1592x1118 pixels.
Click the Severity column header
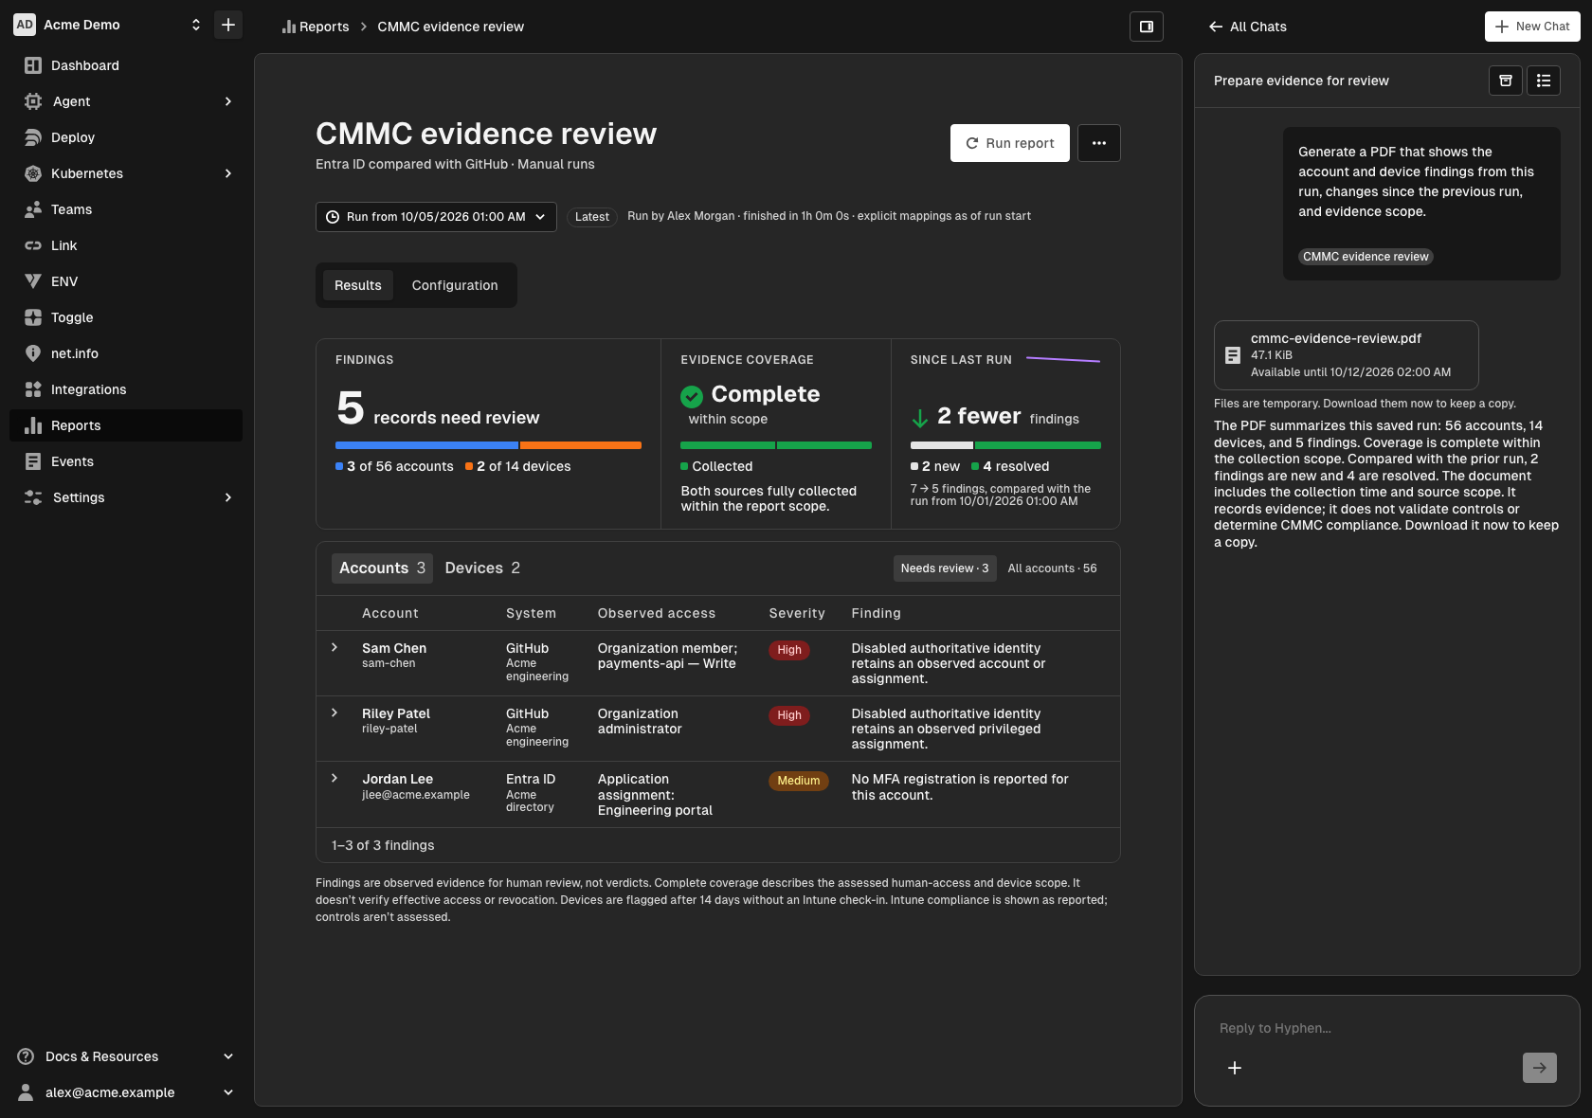[797, 613]
